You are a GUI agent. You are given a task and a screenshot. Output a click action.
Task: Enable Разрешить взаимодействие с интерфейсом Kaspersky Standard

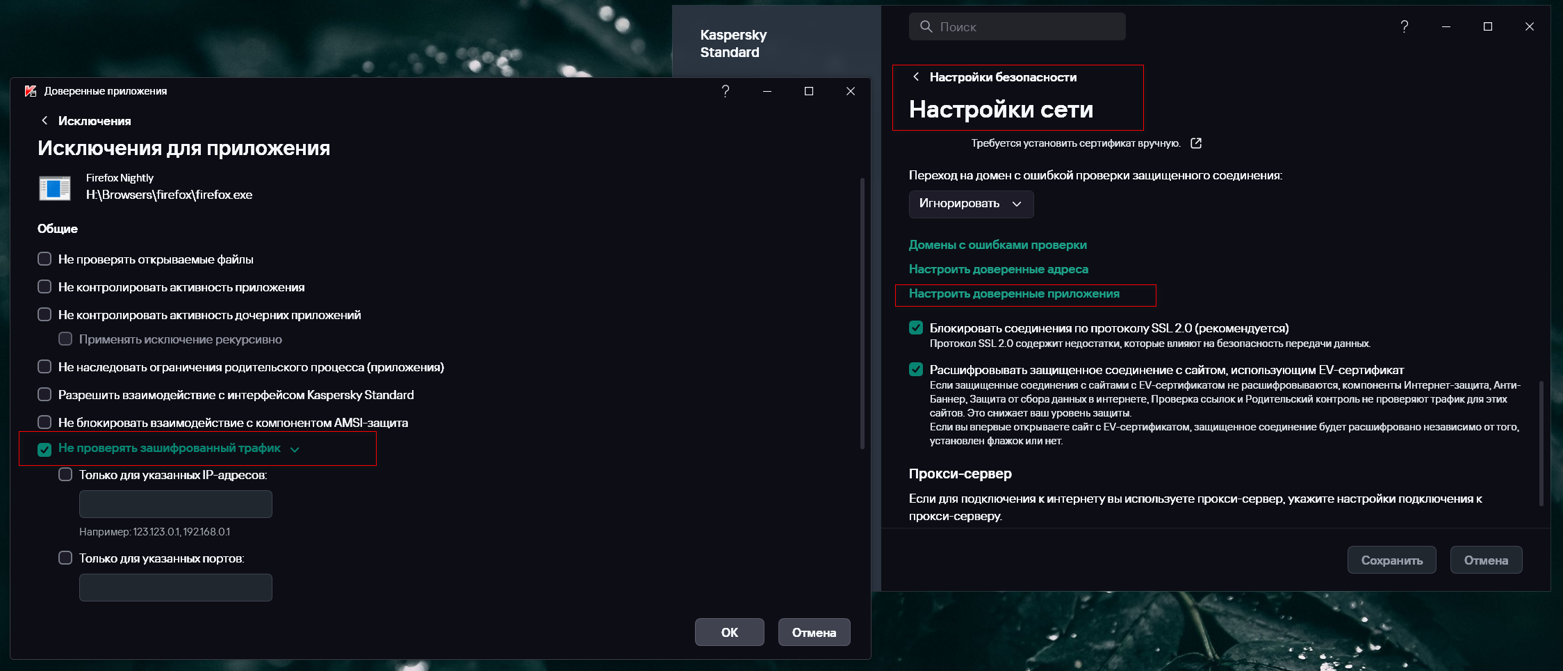click(44, 394)
